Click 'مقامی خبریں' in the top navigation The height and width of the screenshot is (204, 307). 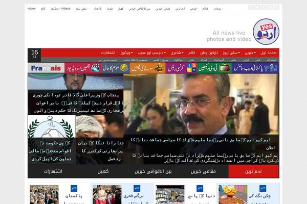pos(163,9)
